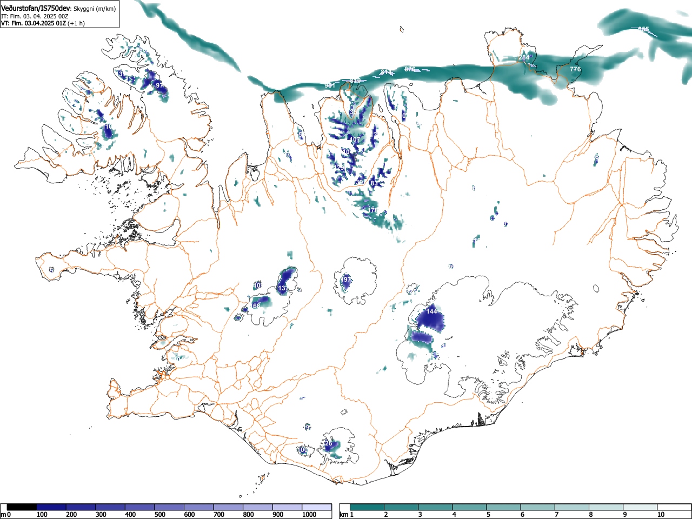Select the 9–10 km palest legend swatch
The height and width of the screenshot is (519, 692).
pos(640,507)
